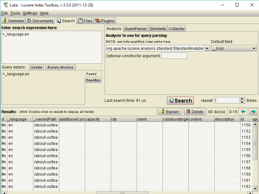Click the _namedPath column header

tap(46, 119)
